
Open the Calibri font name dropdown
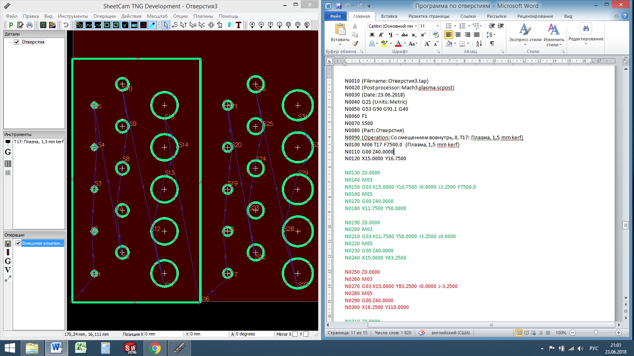point(416,26)
